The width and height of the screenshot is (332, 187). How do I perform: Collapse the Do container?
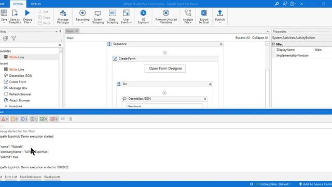(x=210, y=84)
